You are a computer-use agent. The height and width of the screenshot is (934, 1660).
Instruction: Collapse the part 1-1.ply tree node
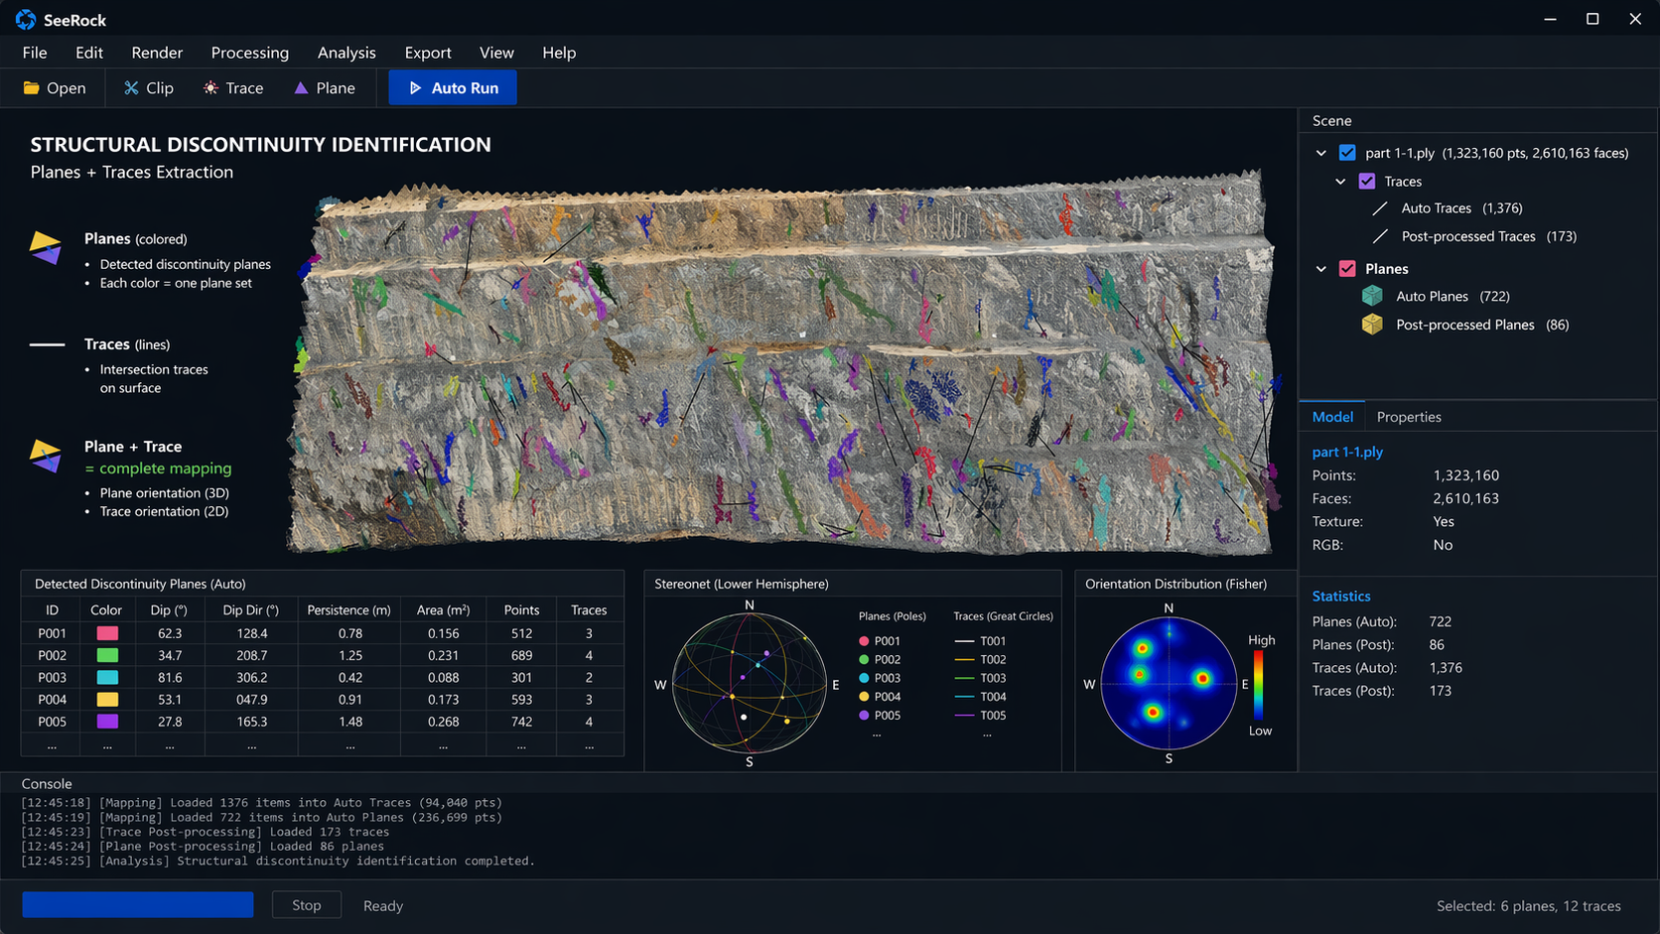pos(1321,153)
